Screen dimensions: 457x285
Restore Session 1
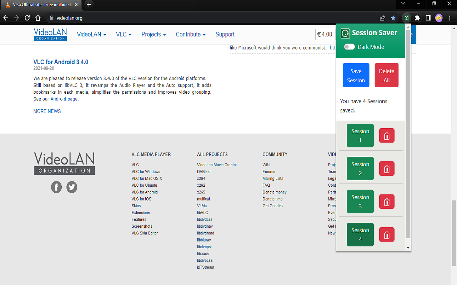point(360,136)
